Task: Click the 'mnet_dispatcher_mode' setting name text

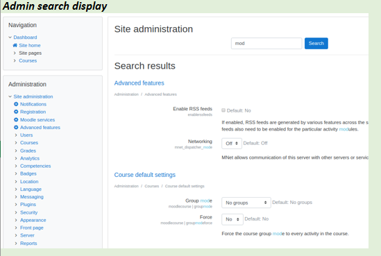Action: point(194,147)
